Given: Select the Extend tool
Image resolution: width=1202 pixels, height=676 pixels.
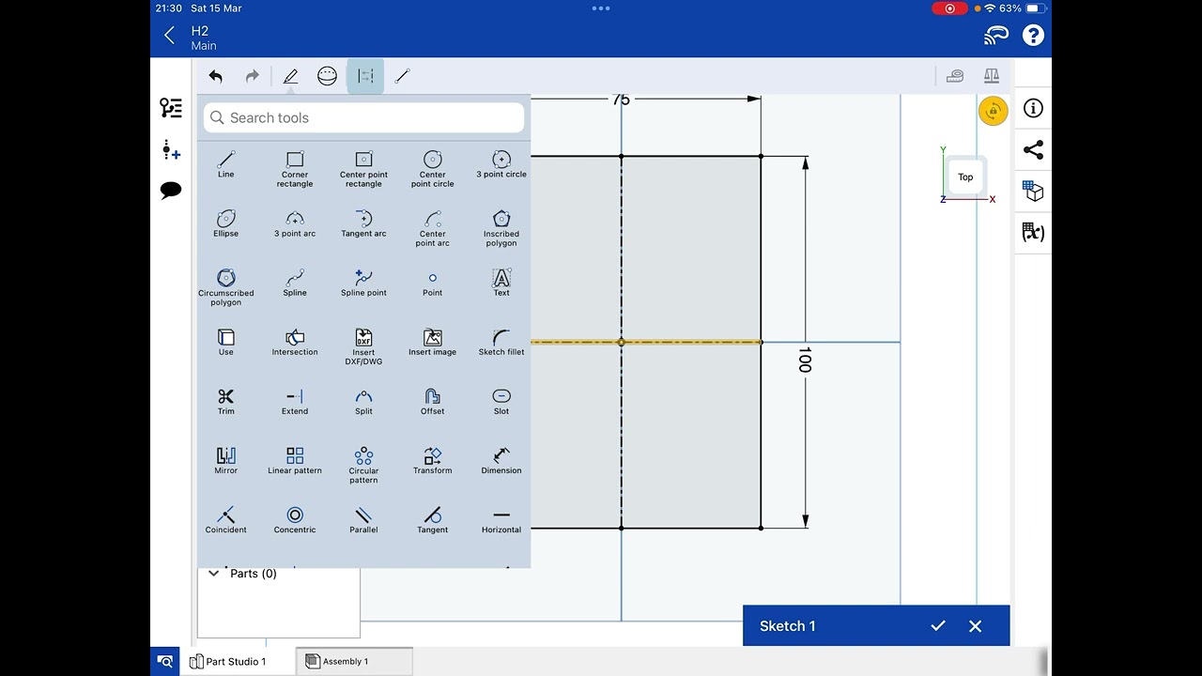Looking at the screenshot, I should (x=295, y=401).
